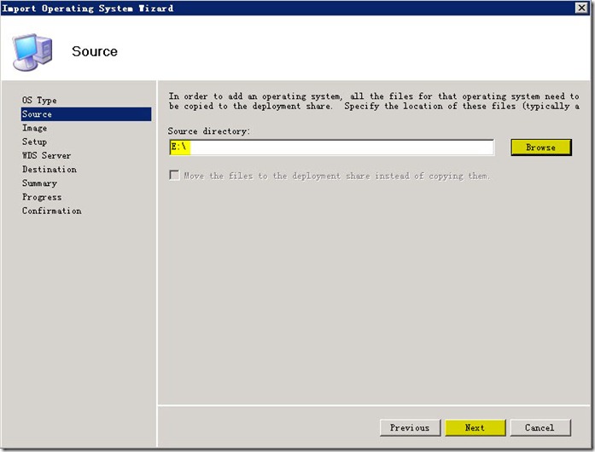Click the Source page heading
The image size is (595, 452).
[x=95, y=51]
